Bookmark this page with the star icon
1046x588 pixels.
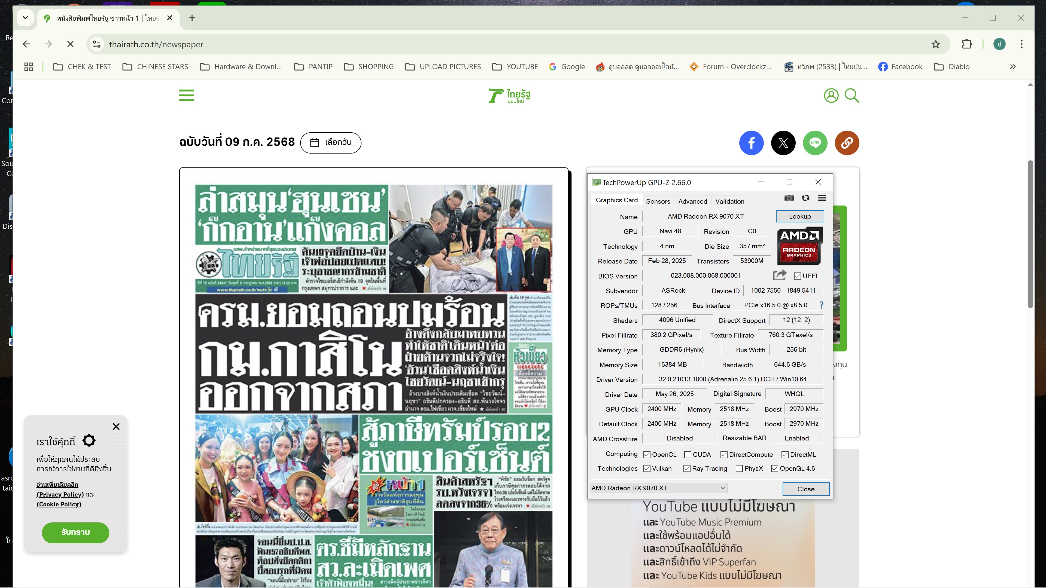(x=936, y=44)
